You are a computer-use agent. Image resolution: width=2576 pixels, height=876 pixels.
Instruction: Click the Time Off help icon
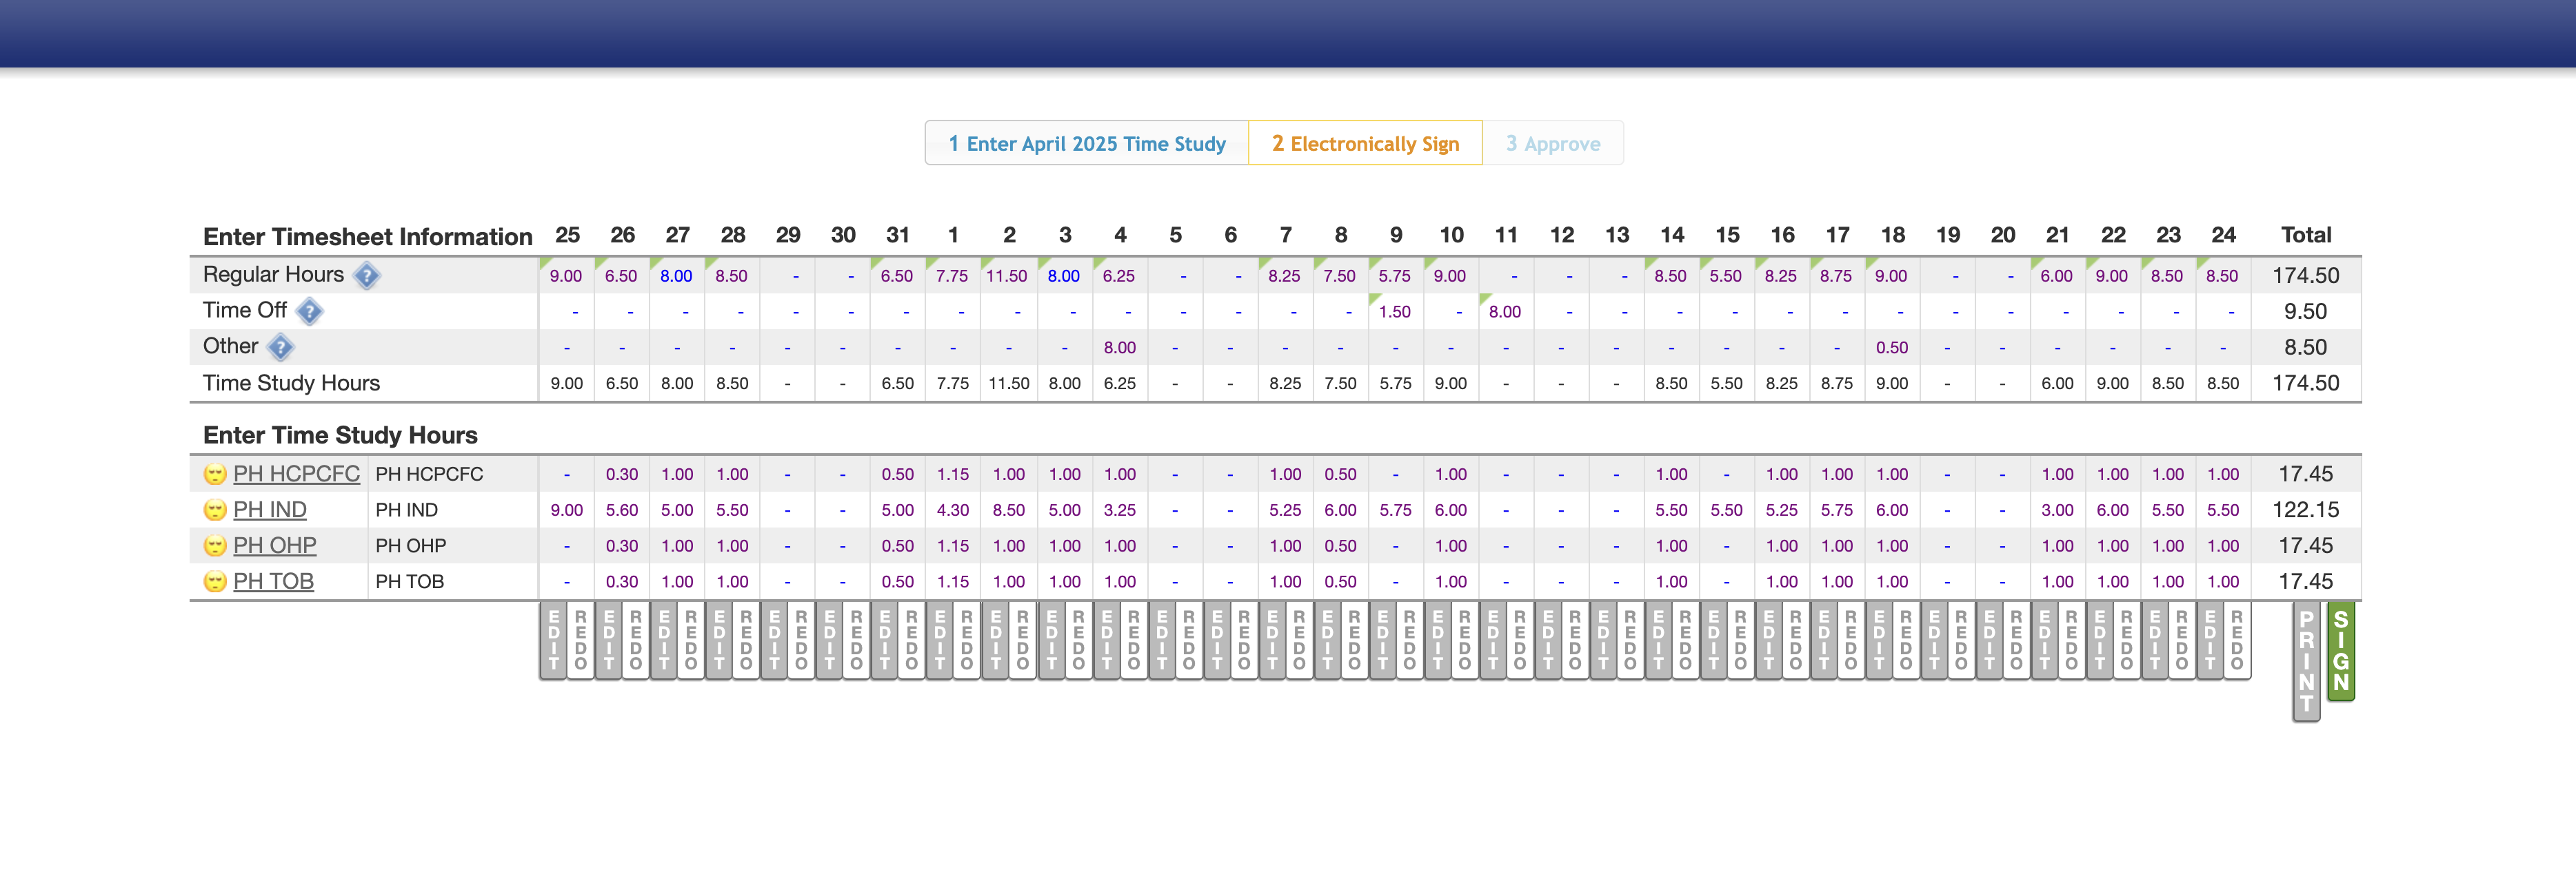[310, 312]
